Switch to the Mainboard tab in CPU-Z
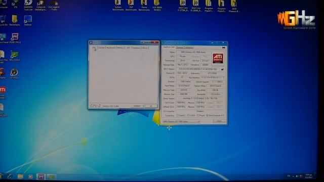 tap(111, 48)
